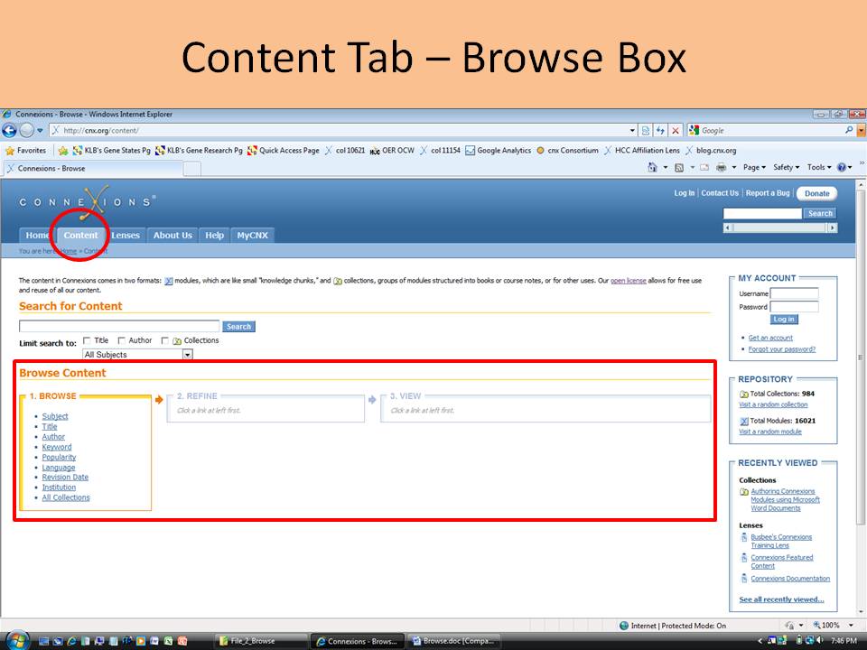Switch to the Lenses tab
Image resolution: width=867 pixels, height=650 pixels.
(126, 236)
